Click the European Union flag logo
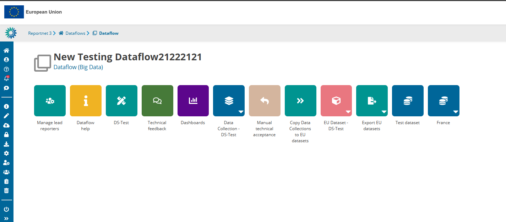The width and height of the screenshot is (506, 222). (x=14, y=12)
